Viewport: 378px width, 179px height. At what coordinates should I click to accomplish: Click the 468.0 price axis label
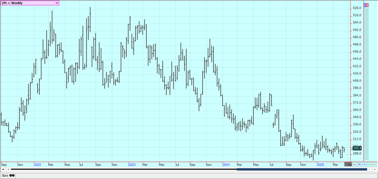[357, 44]
